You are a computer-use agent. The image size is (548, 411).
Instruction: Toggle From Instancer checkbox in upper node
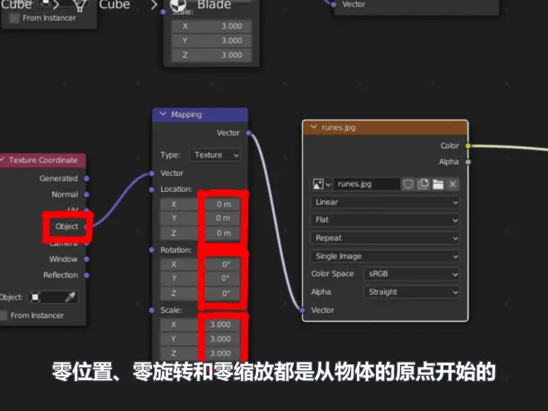pos(14,17)
